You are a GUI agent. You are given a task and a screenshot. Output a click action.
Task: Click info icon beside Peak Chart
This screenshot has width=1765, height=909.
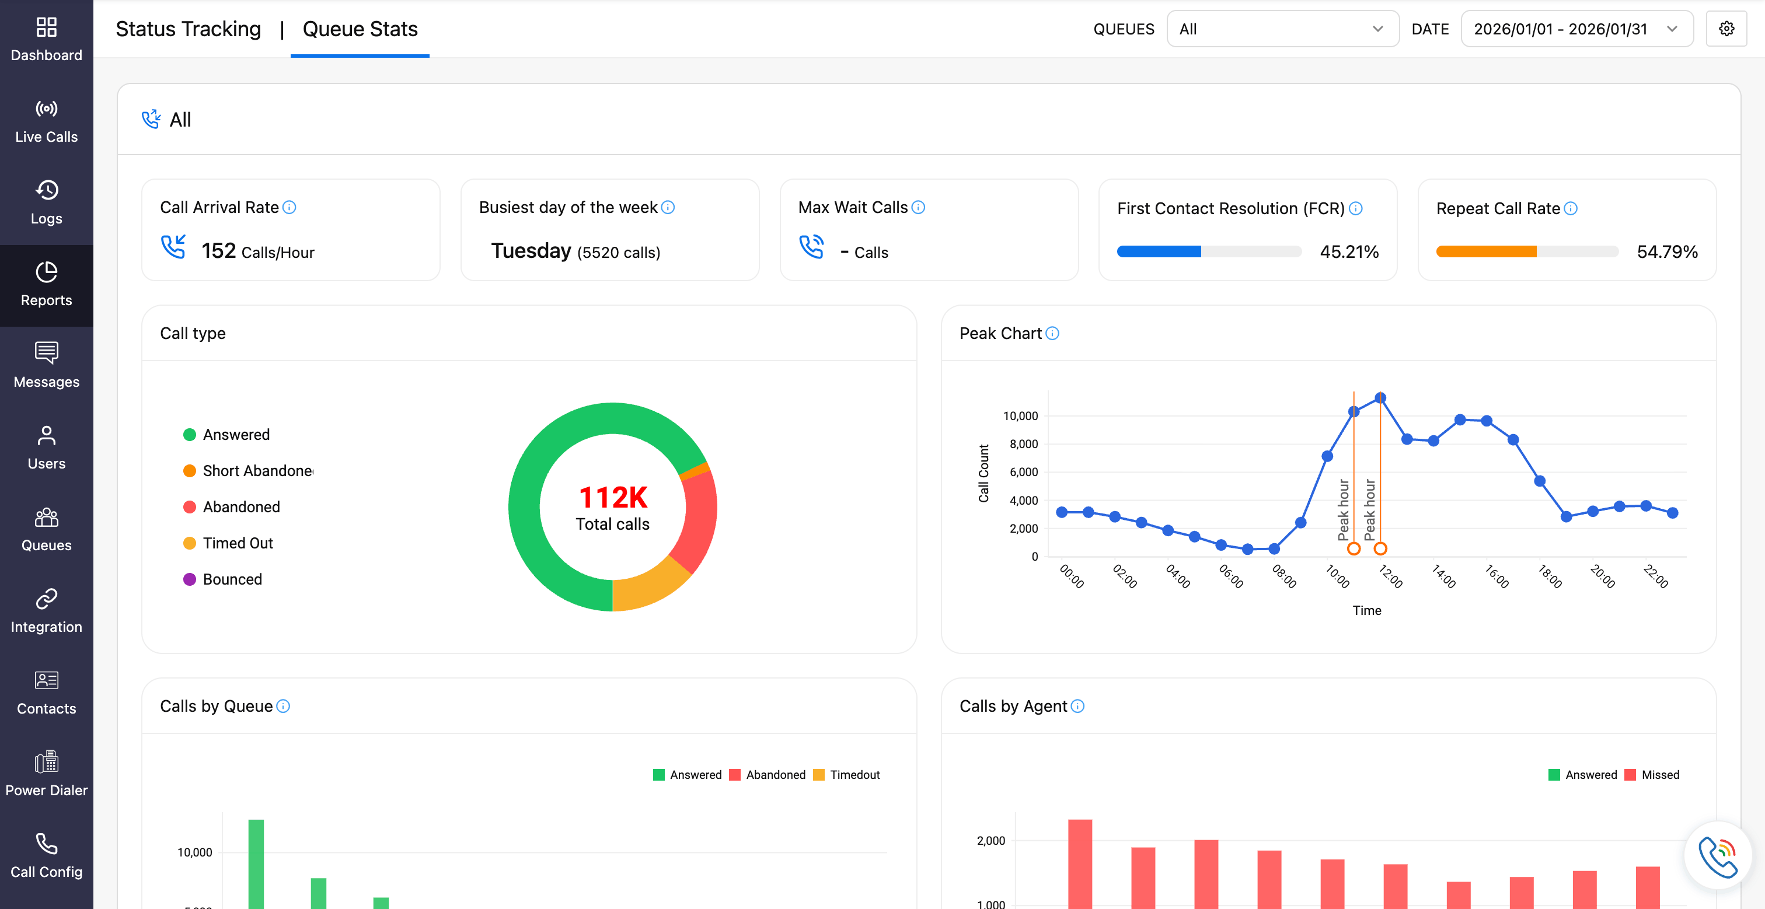pyautogui.click(x=1052, y=334)
